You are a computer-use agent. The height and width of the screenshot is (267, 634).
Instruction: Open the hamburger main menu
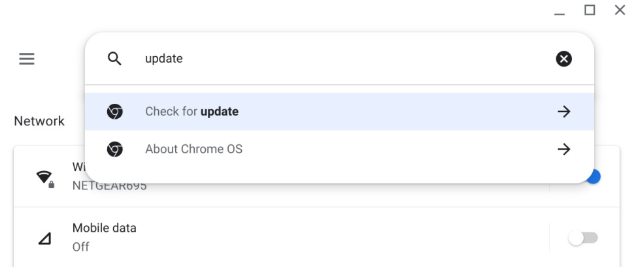point(27,59)
